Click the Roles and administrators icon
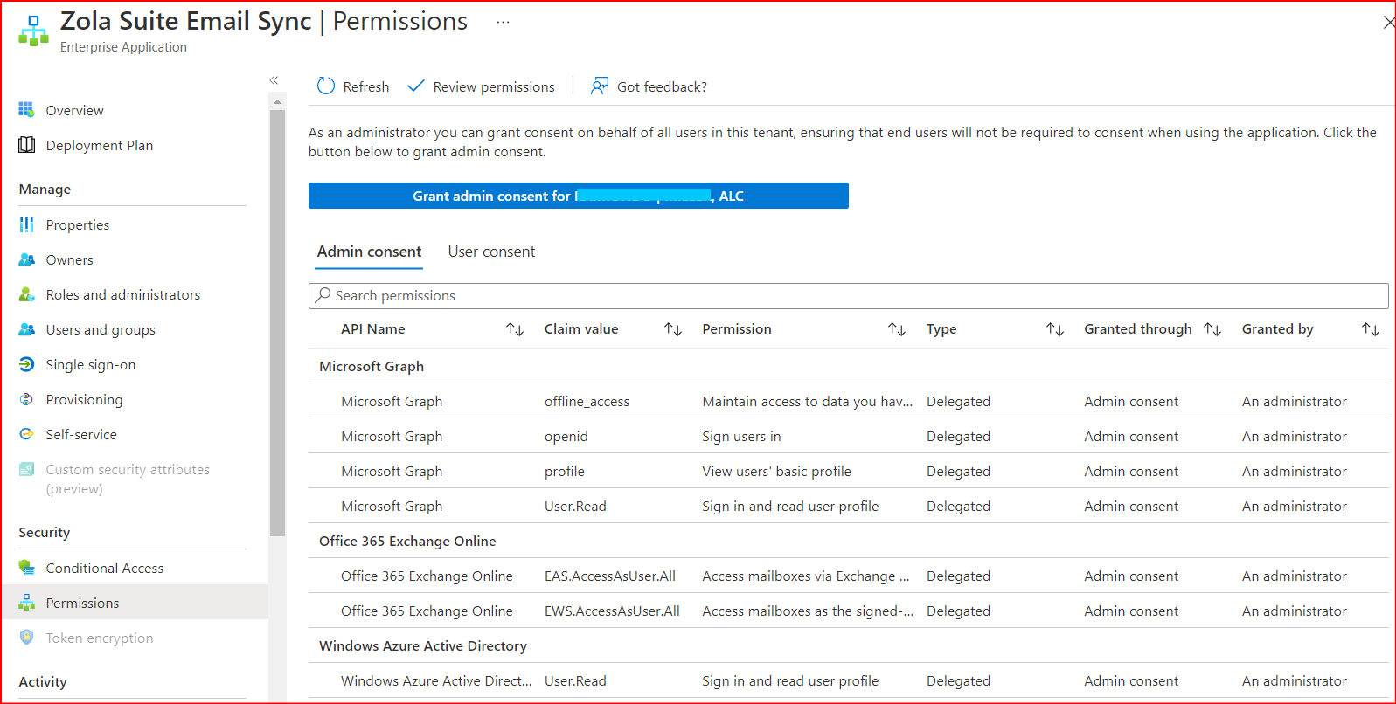This screenshot has width=1396, height=704. (26, 294)
